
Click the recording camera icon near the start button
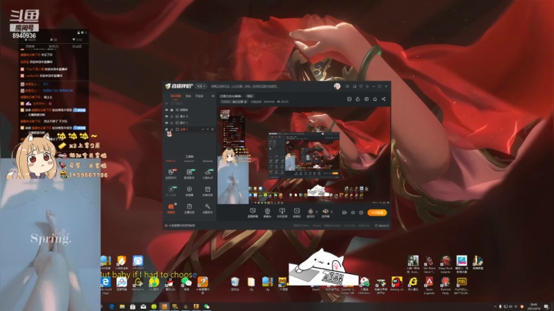(345, 212)
